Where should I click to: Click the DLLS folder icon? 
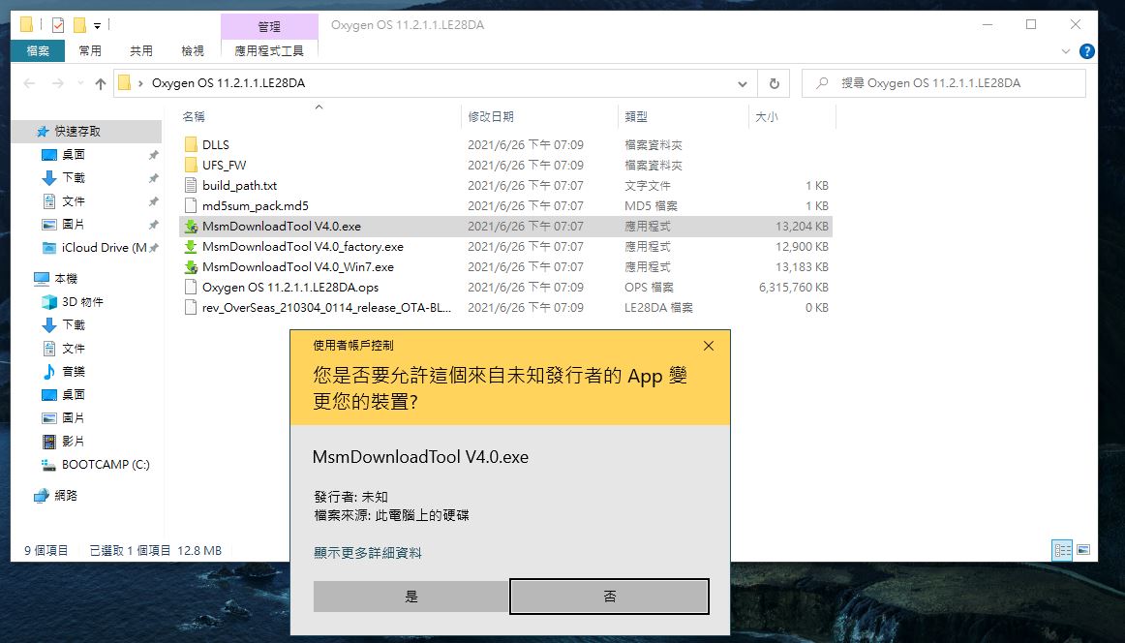[191, 144]
